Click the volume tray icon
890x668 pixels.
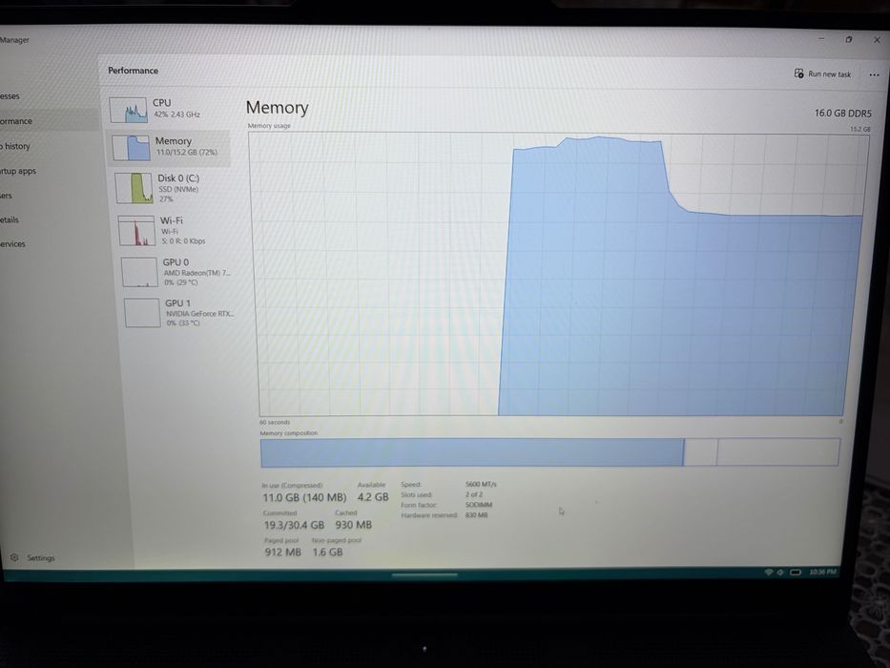click(780, 572)
